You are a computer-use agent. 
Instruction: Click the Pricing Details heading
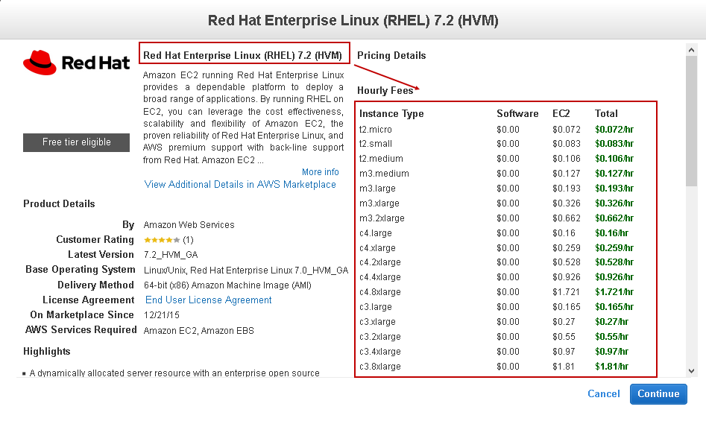point(391,56)
